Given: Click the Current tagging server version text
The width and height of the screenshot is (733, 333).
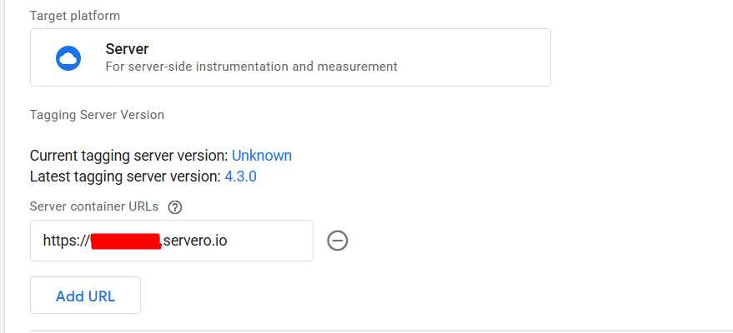Looking at the screenshot, I should (x=128, y=156).
